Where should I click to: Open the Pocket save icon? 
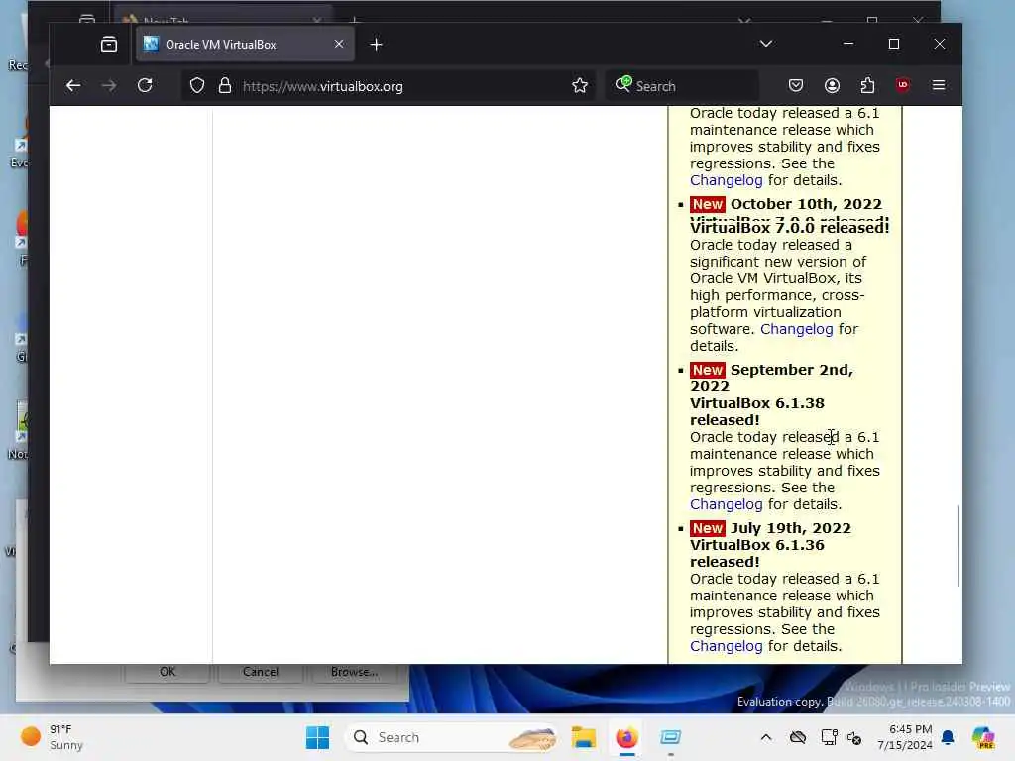[x=796, y=85]
